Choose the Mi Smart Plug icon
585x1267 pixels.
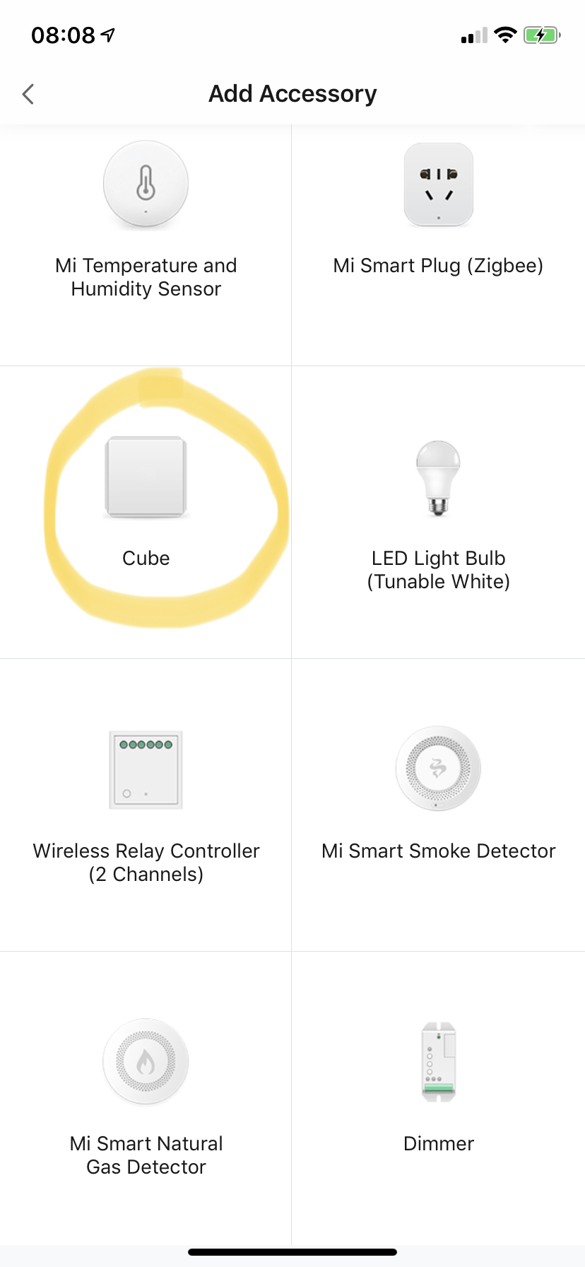tap(439, 185)
